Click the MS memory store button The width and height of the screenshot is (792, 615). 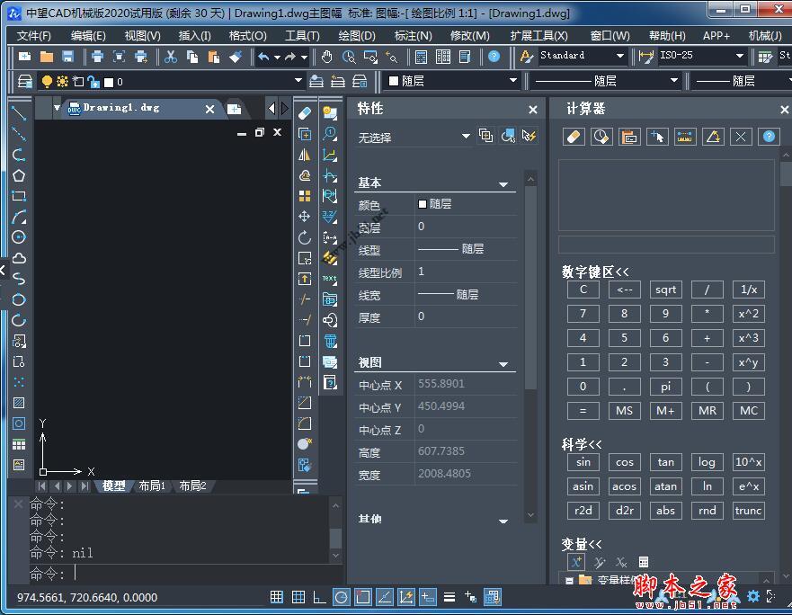pos(624,411)
